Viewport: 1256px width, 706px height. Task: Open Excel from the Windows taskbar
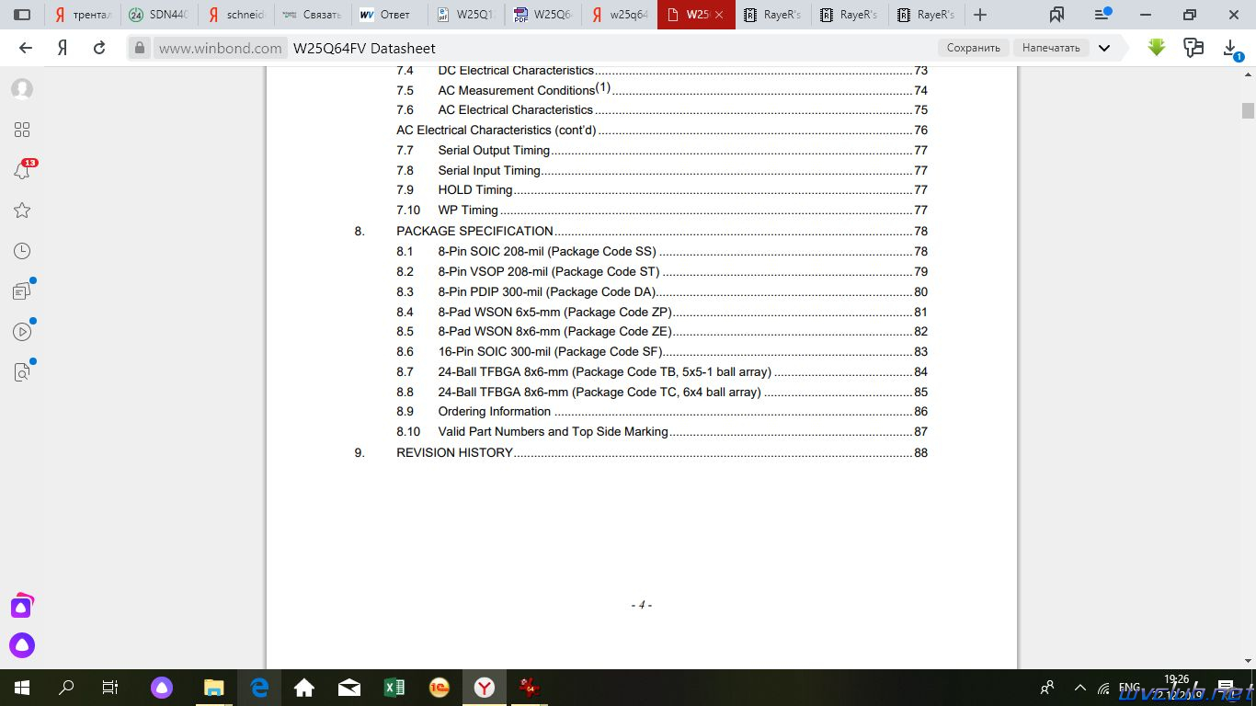pos(394,688)
